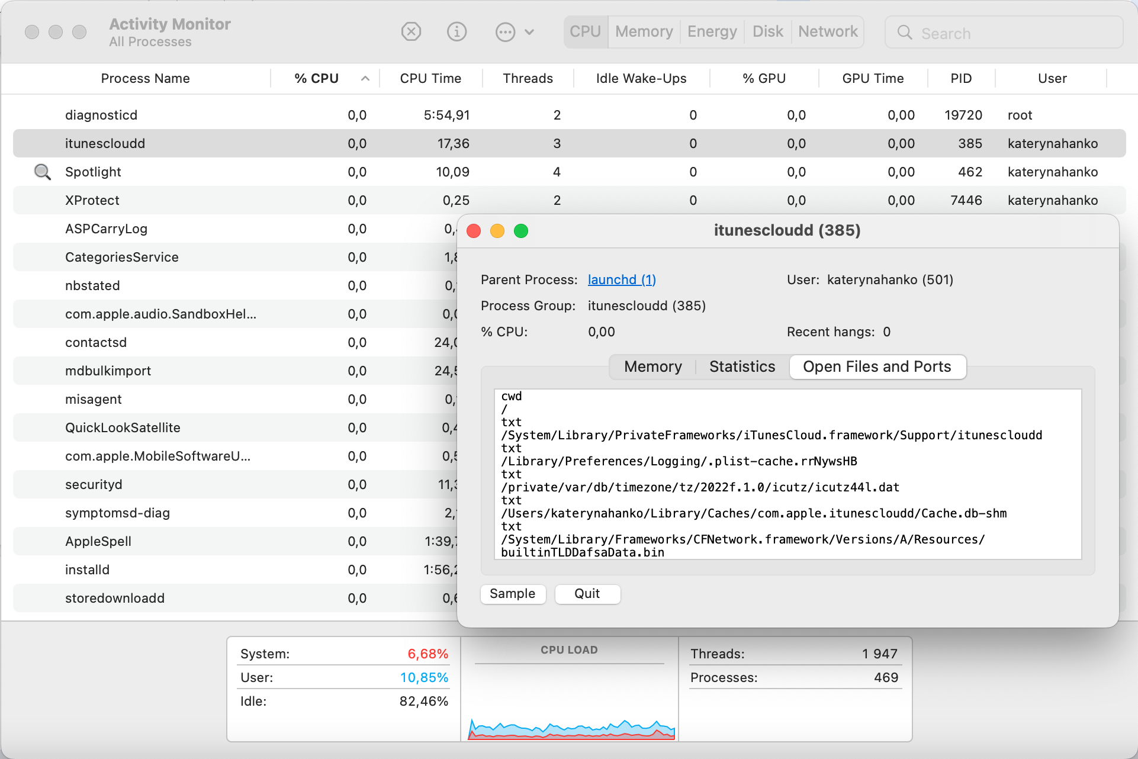The height and width of the screenshot is (759, 1138).
Task: Select the installd process row
Action: tap(235, 570)
